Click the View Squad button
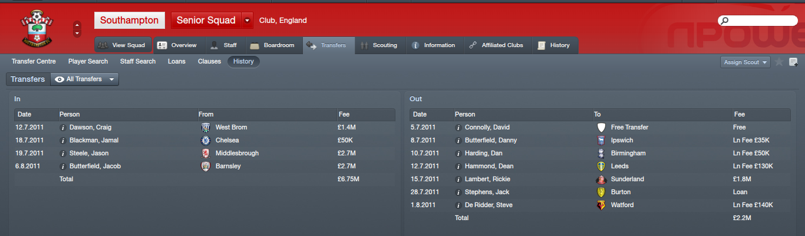The image size is (805, 236). (x=123, y=45)
